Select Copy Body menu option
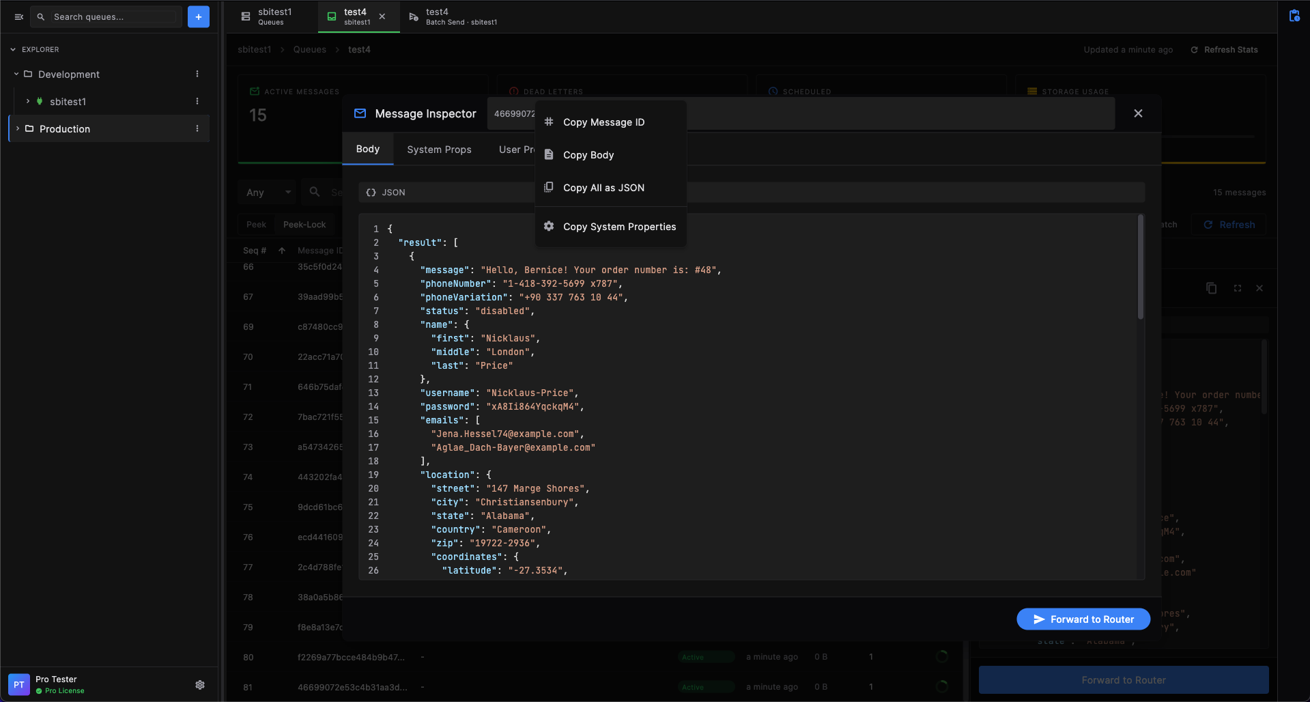Image resolution: width=1310 pixels, height=702 pixels. [x=588, y=155]
